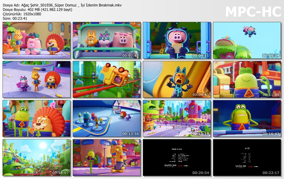Select the frog and lion close-up thumbnail

pos(37,118)
